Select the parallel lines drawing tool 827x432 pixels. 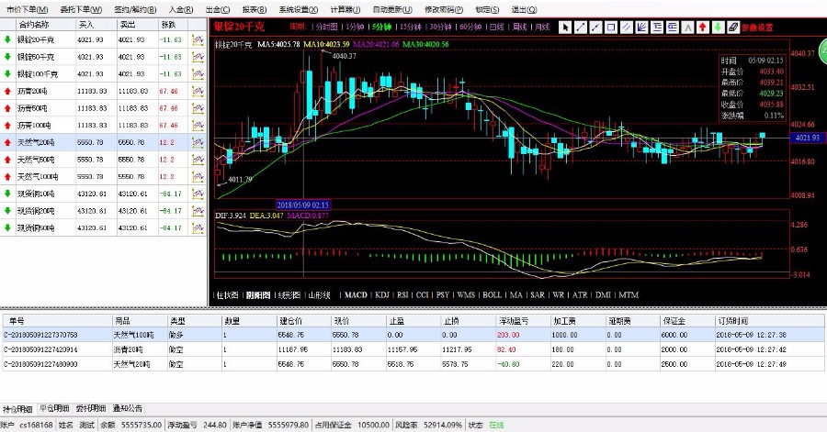pyautogui.click(x=626, y=28)
